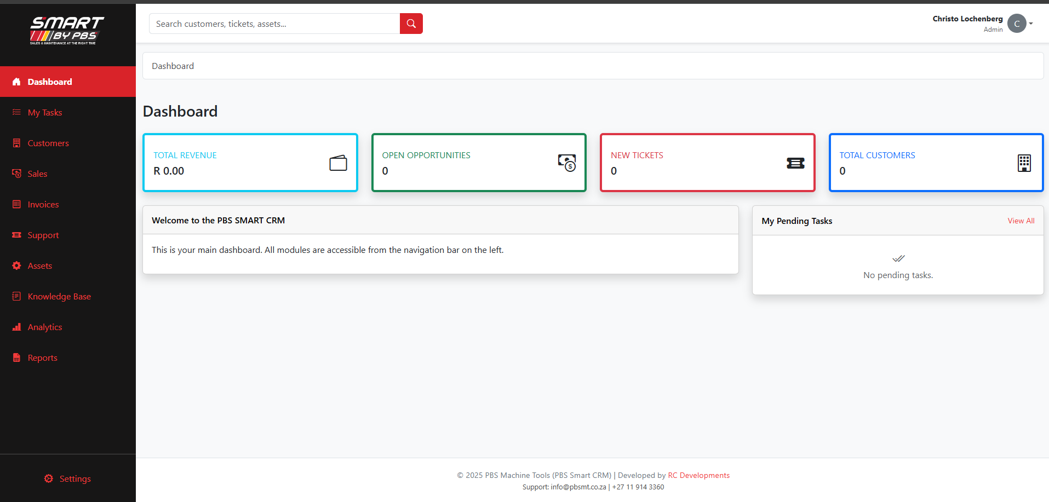This screenshot has width=1049, height=502.
Task: Click the Dashboard home icon in sidebar
Action: pos(16,82)
